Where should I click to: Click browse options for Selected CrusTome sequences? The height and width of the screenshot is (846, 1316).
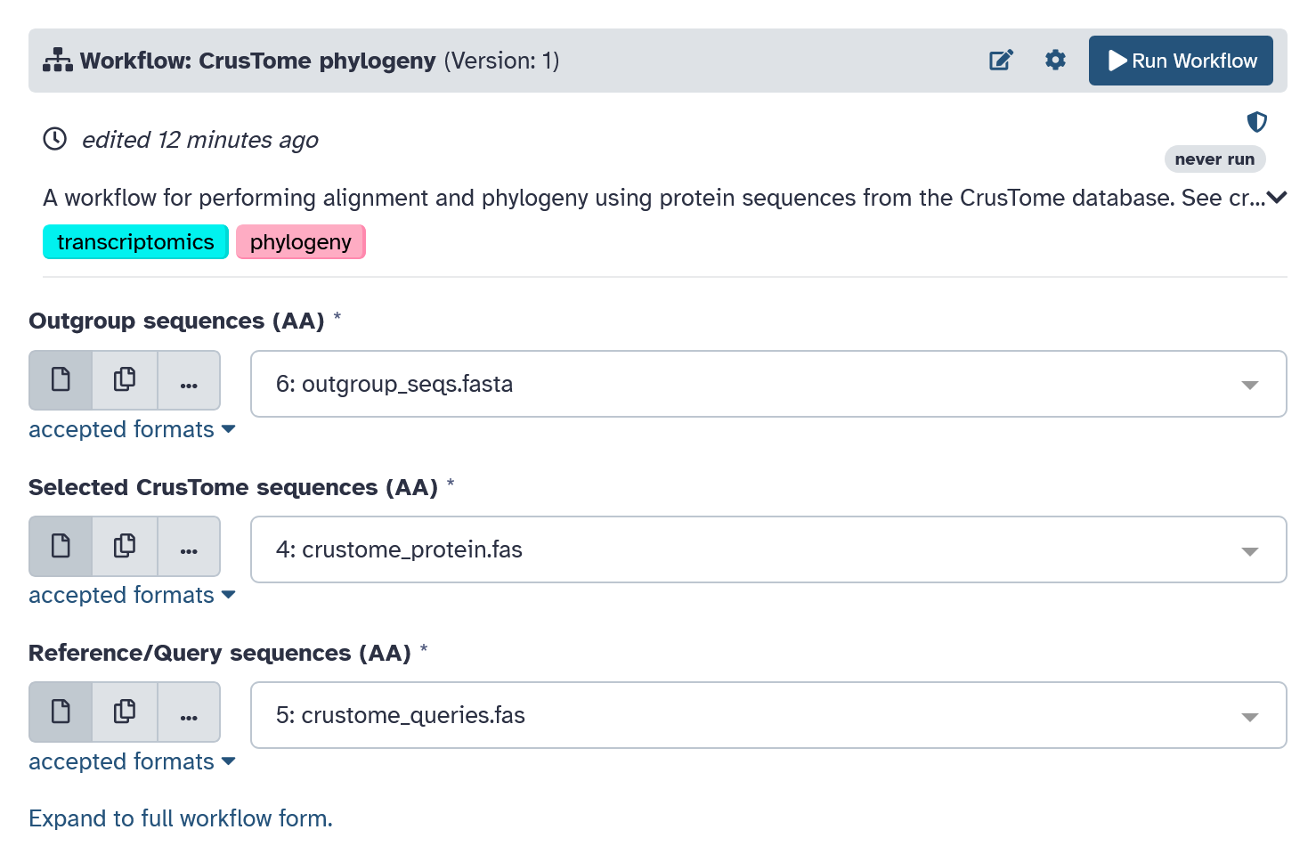tap(189, 546)
